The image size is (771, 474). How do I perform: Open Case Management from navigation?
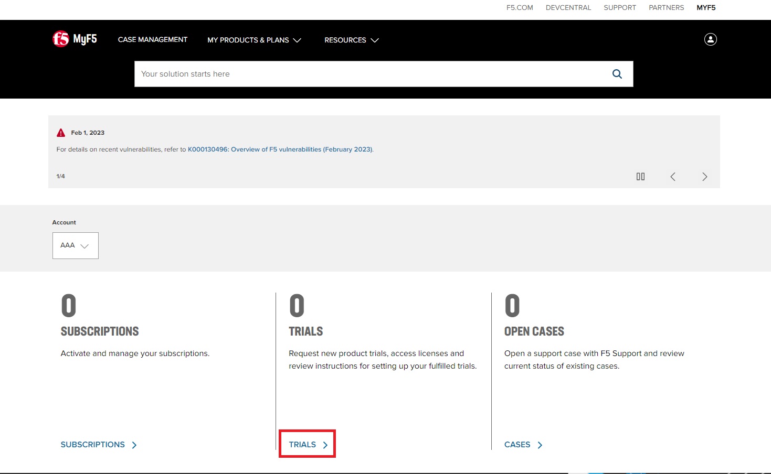[152, 39]
